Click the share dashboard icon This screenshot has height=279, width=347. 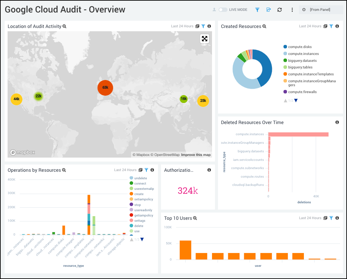tap(268, 10)
